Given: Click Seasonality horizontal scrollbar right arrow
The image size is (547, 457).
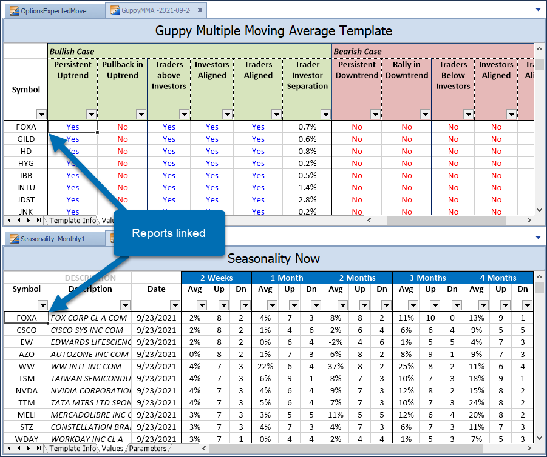Looking at the screenshot, I should [529, 448].
